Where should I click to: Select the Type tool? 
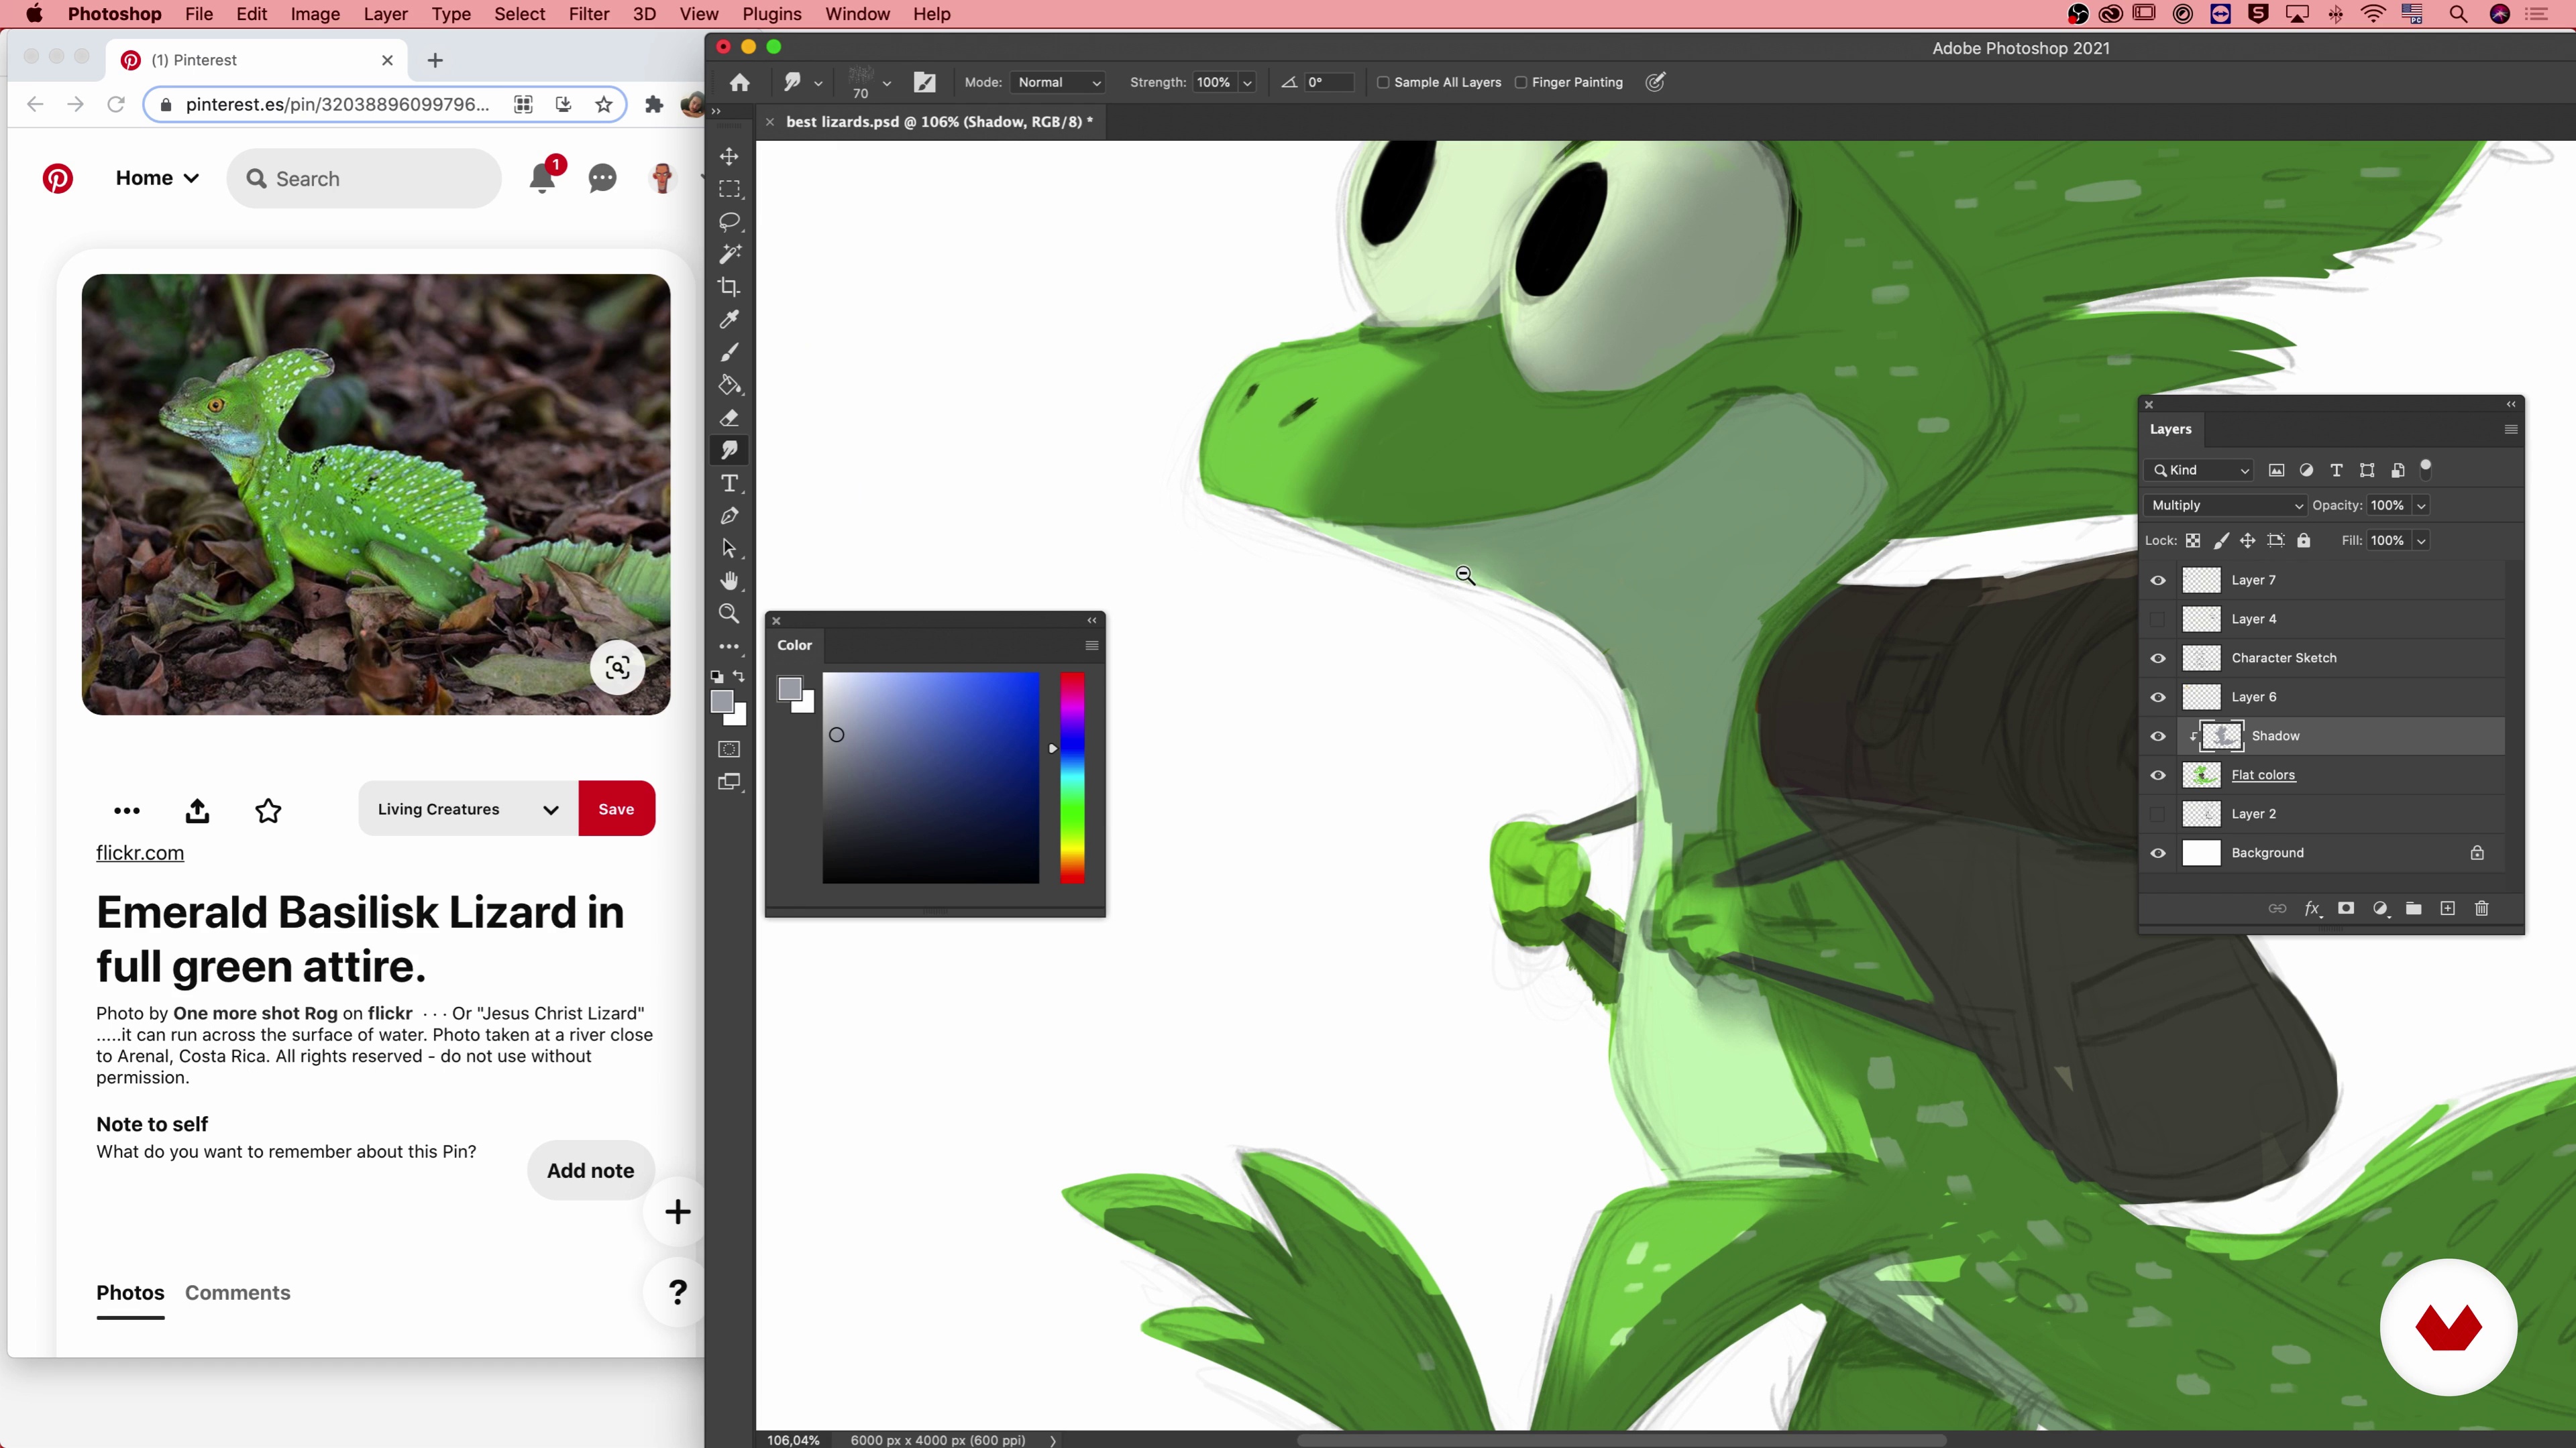point(729,483)
